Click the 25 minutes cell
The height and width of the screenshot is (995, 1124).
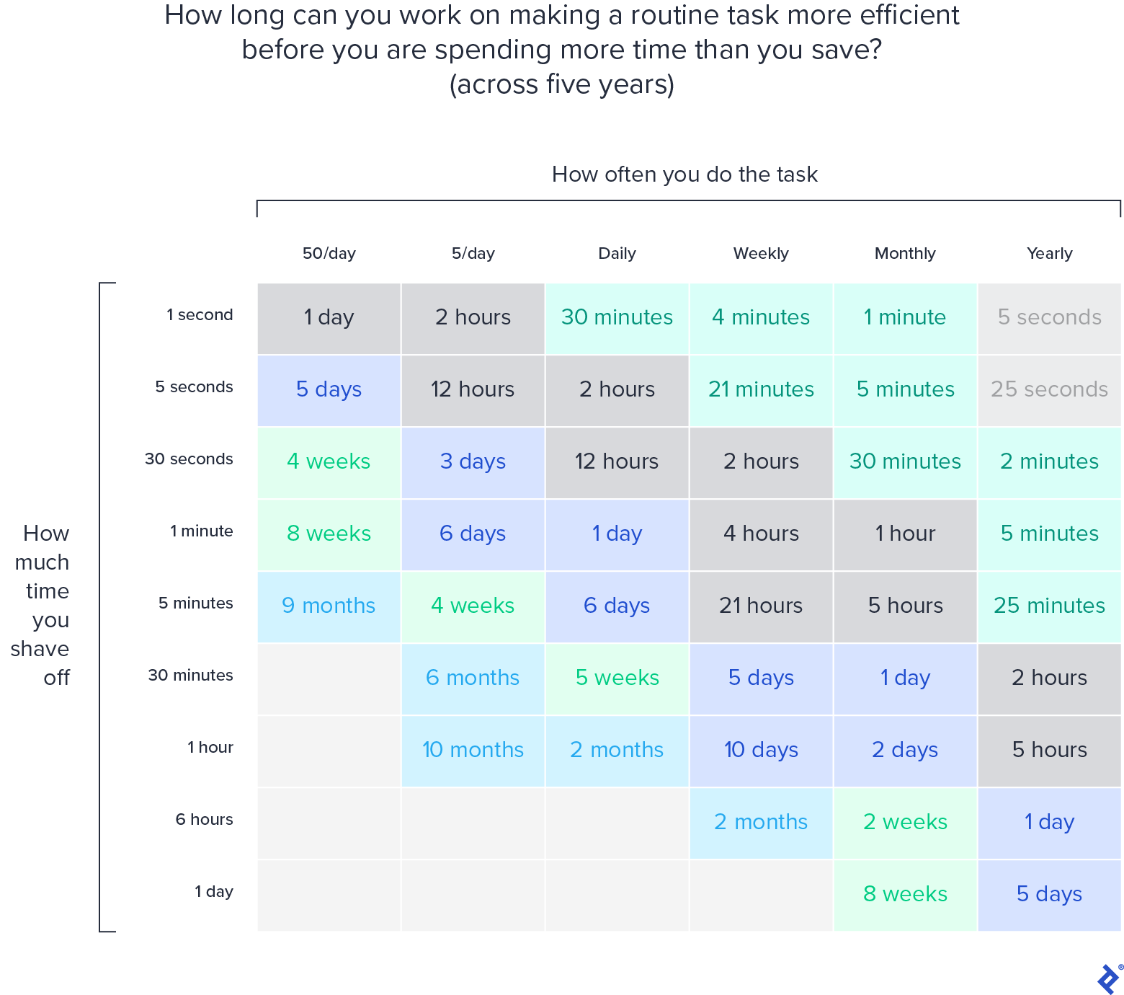1049,606
